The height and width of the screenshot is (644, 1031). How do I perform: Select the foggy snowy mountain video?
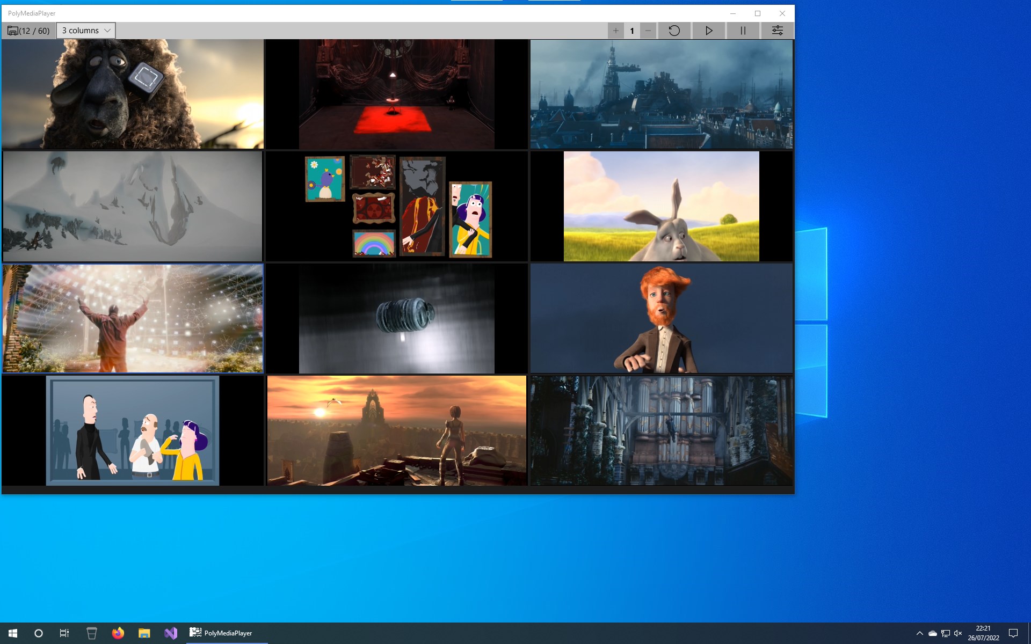pos(133,206)
